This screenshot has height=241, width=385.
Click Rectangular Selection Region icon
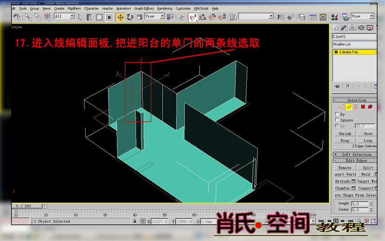click(x=99, y=17)
